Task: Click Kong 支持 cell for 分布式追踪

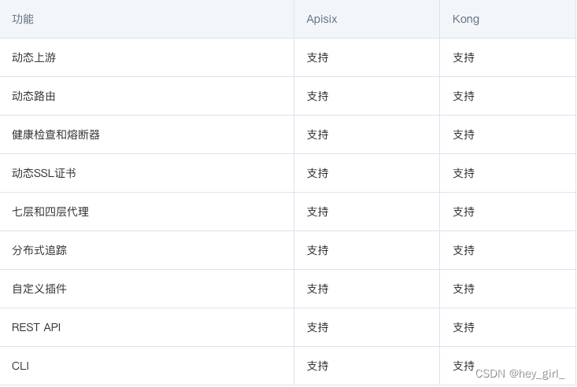Action: click(464, 250)
